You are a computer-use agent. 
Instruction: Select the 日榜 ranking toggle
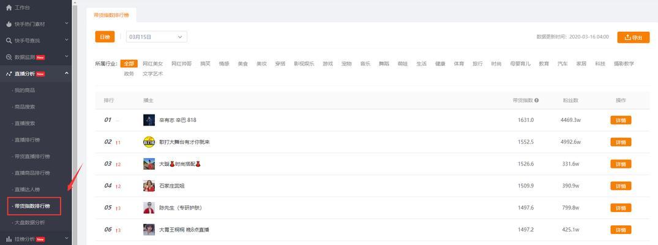click(105, 37)
